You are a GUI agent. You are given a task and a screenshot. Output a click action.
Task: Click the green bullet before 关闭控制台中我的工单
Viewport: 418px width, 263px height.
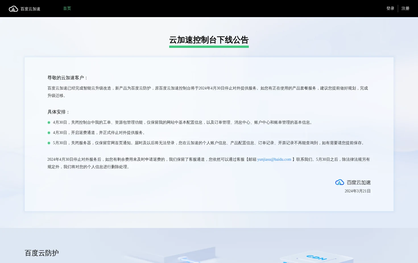click(49, 123)
